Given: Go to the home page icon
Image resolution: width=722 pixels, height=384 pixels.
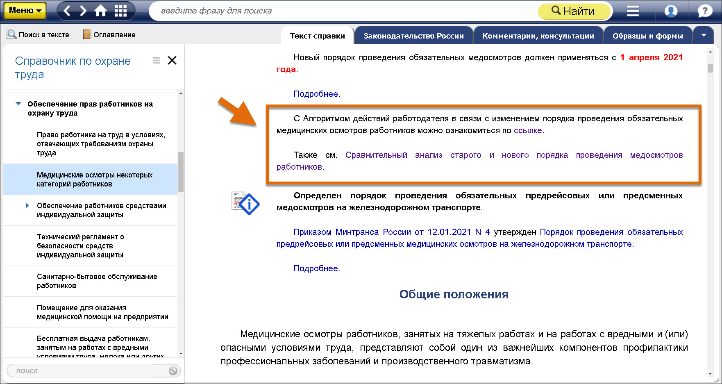Looking at the screenshot, I should tap(101, 11).
